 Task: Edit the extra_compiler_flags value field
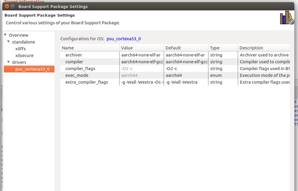(142, 82)
